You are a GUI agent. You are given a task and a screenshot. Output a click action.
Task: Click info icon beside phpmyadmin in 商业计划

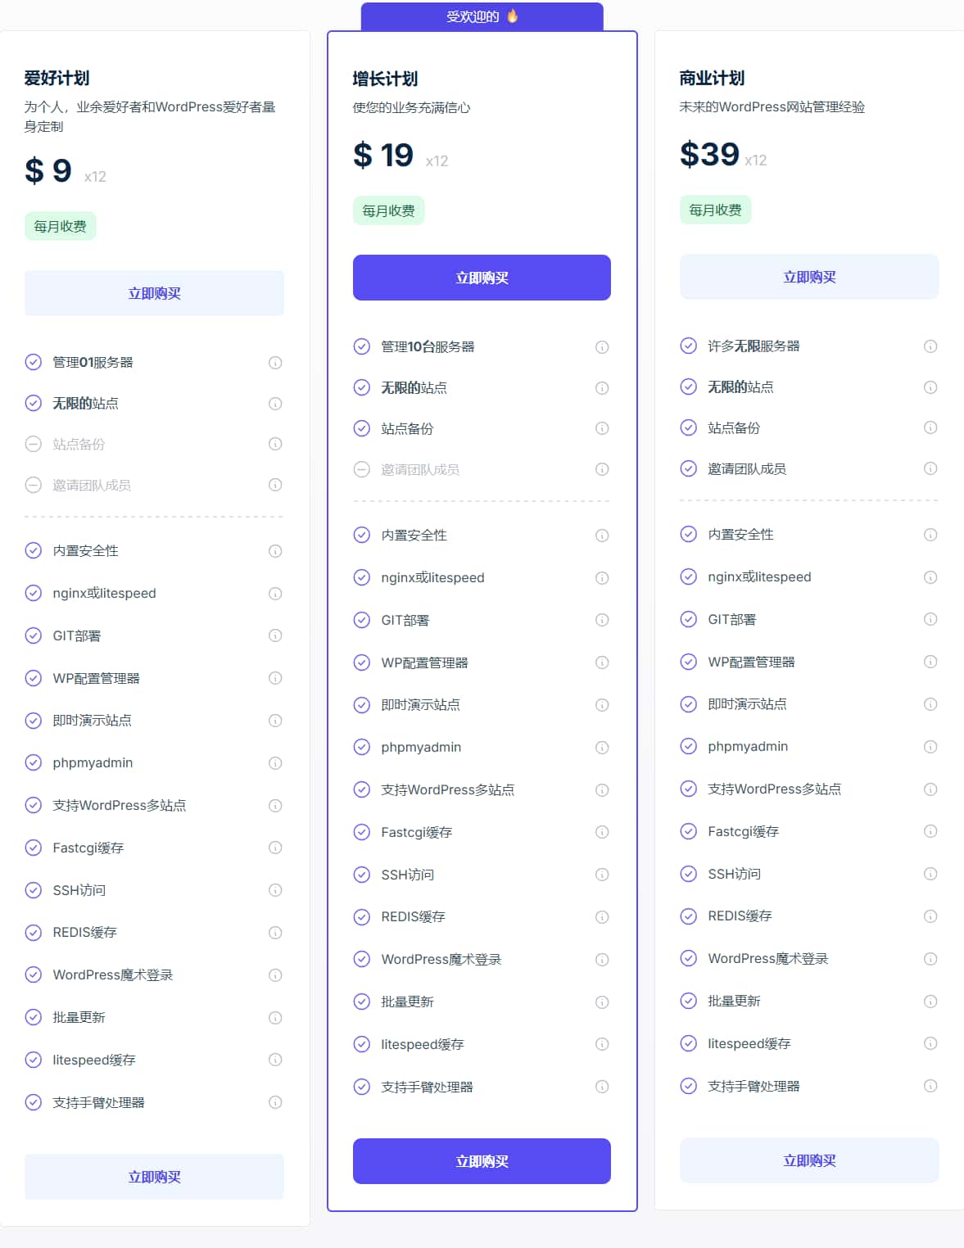pos(930,747)
